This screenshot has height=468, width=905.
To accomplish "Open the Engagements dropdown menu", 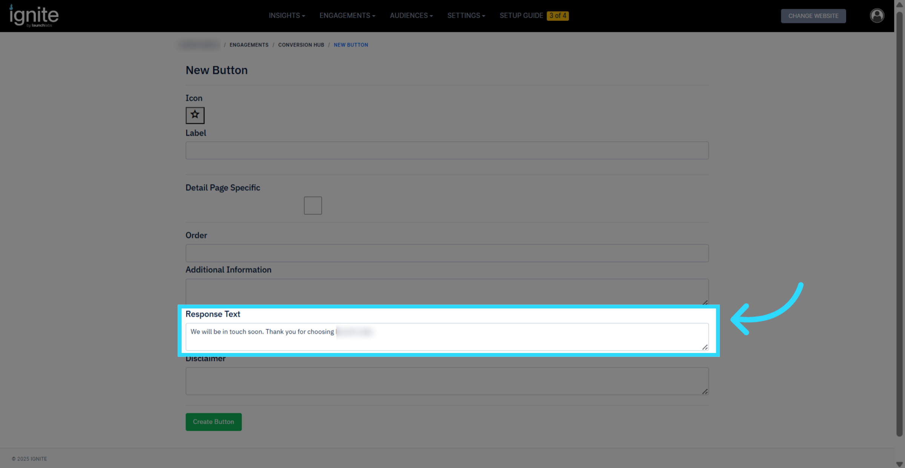I will click(347, 15).
